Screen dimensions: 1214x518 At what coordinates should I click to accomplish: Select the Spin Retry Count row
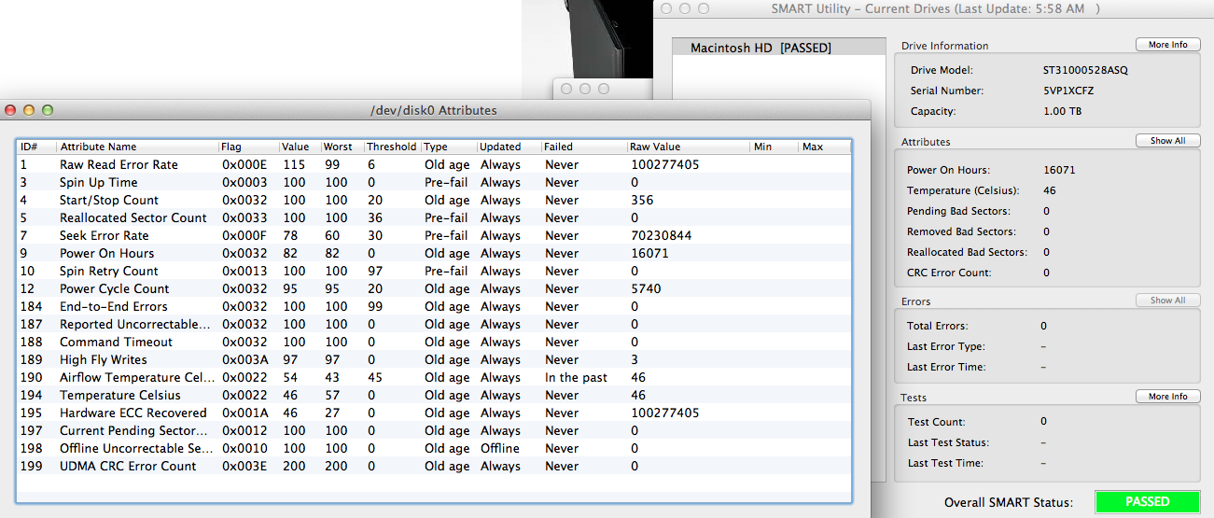[x=434, y=271]
